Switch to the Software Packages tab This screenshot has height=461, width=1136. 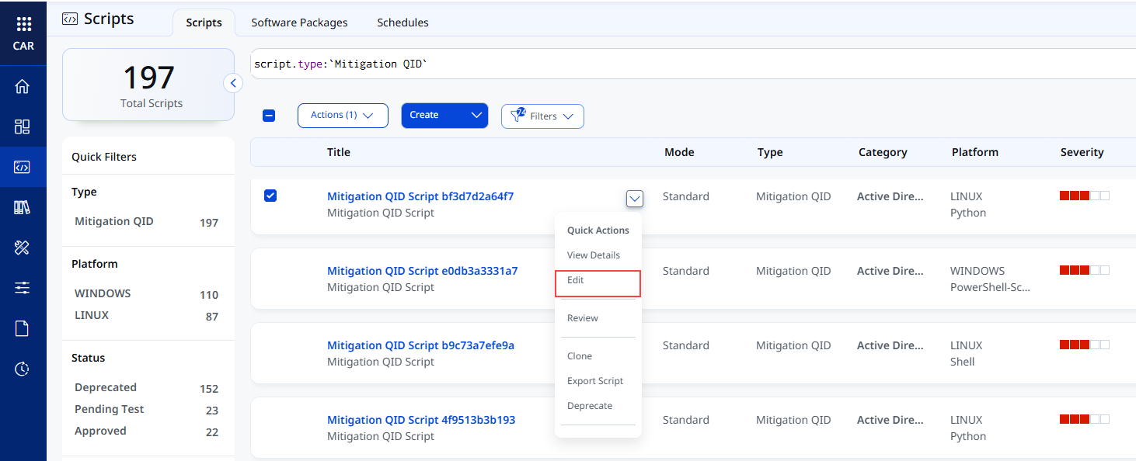(x=299, y=23)
